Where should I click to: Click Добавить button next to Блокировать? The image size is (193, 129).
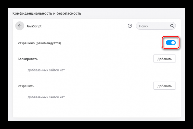click(x=164, y=59)
